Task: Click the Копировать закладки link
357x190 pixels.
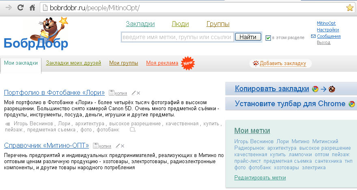Action: pyautogui.click(x=272, y=89)
